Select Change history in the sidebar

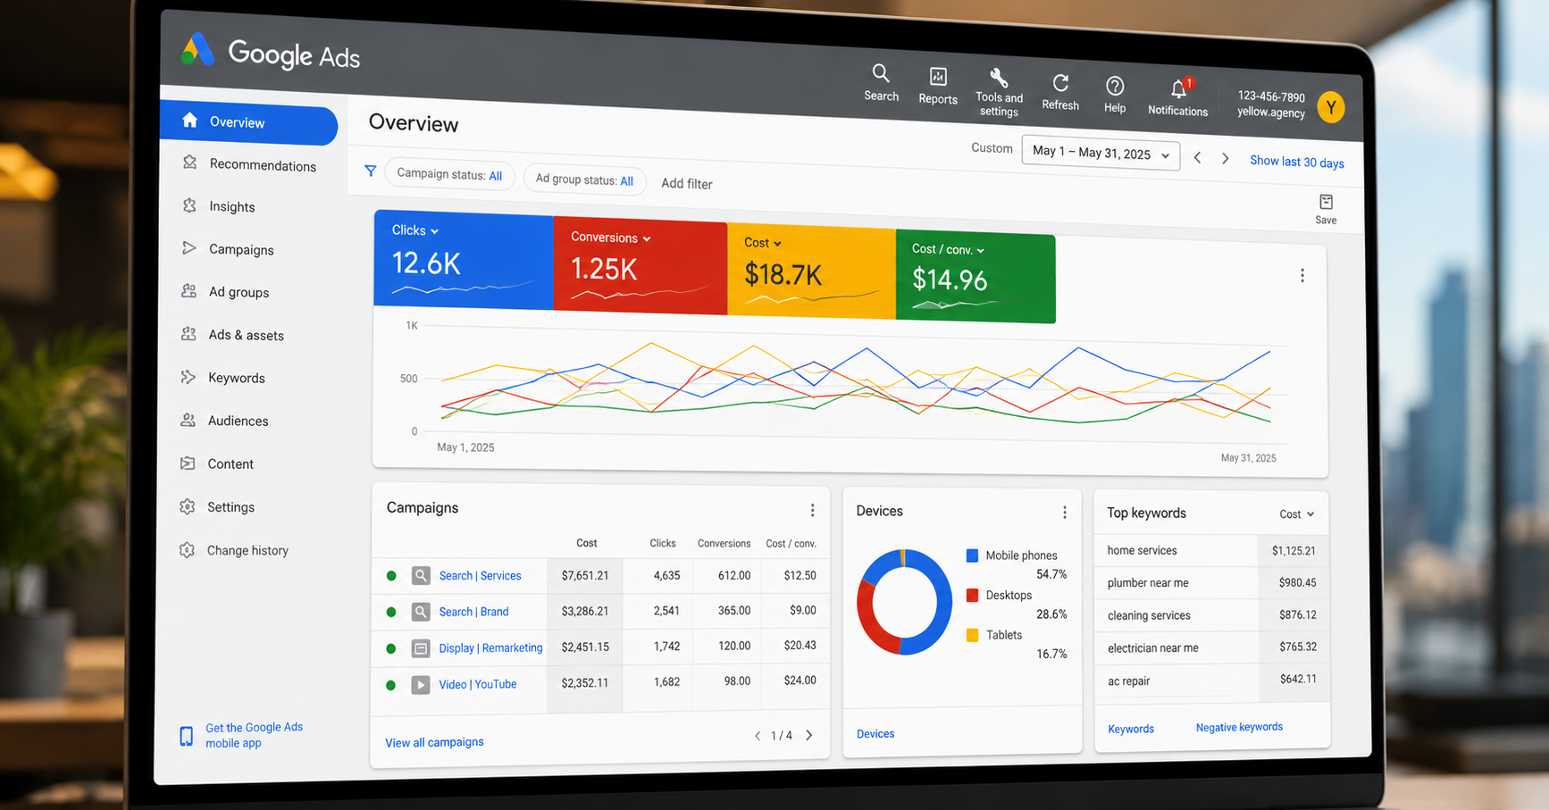247,550
